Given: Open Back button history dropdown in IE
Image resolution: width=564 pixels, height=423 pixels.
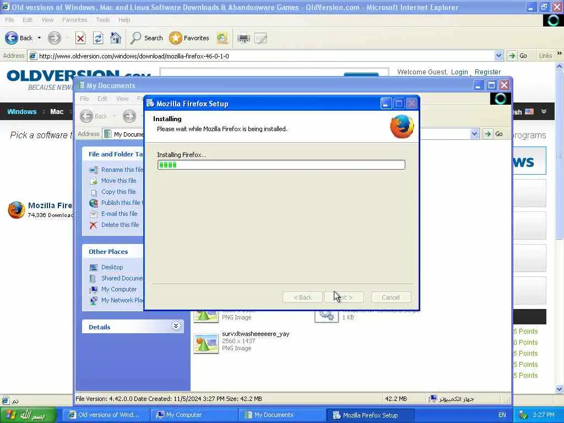Looking at the screenshot, I should click(39, 38).
